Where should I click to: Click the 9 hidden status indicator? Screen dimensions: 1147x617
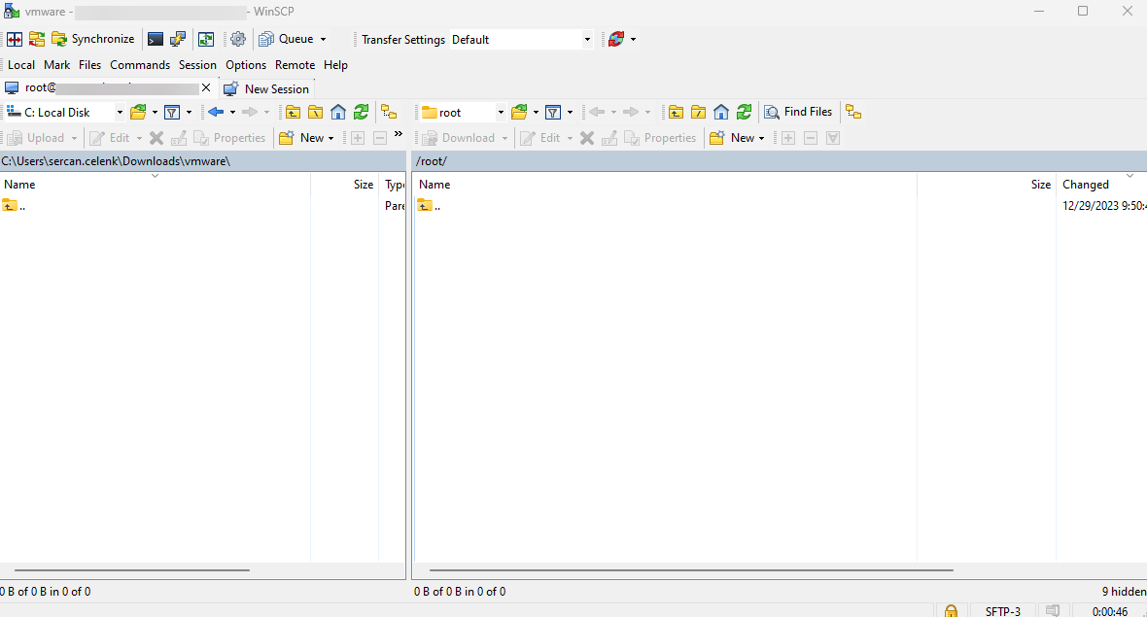click(1125, 592)
